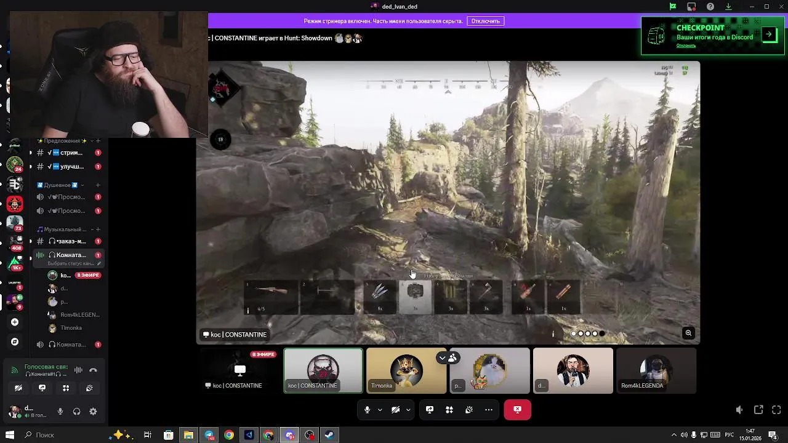Open soundboard in the call control bar
This screenshot has width=788, height=443.
point(469,410)
